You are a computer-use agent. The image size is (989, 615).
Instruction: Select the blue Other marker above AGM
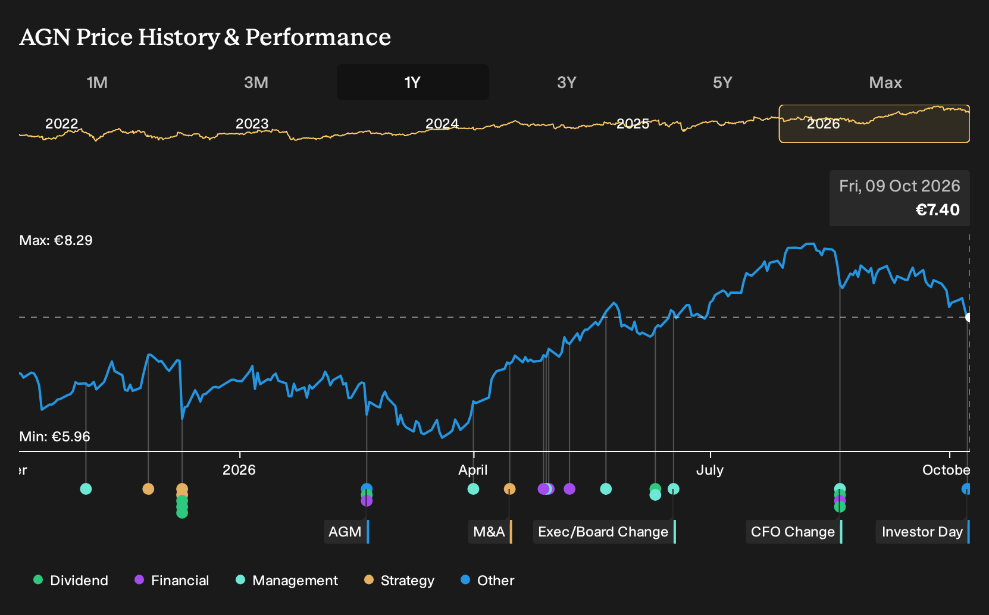click(367, 488)
